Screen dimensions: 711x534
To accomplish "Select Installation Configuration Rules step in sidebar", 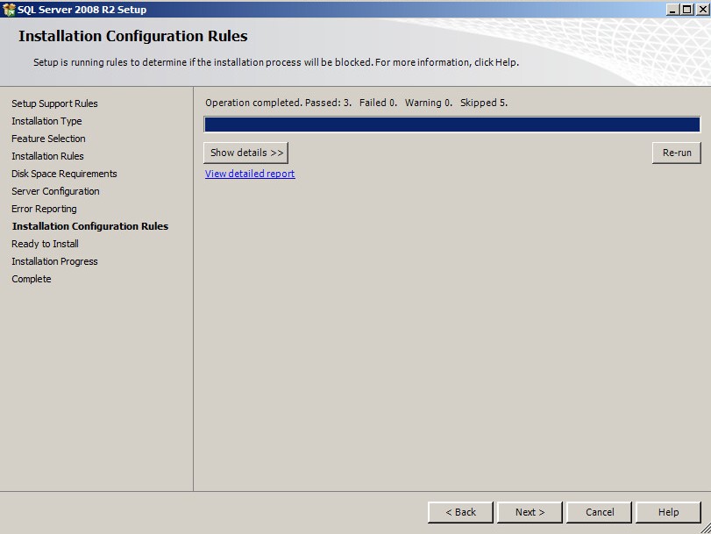I will (x=90, y=226).
